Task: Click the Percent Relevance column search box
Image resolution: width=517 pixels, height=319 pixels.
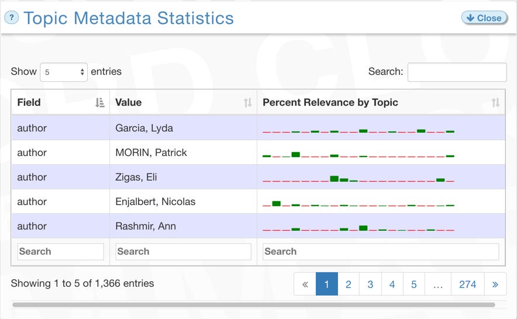Action: [380, 251]
